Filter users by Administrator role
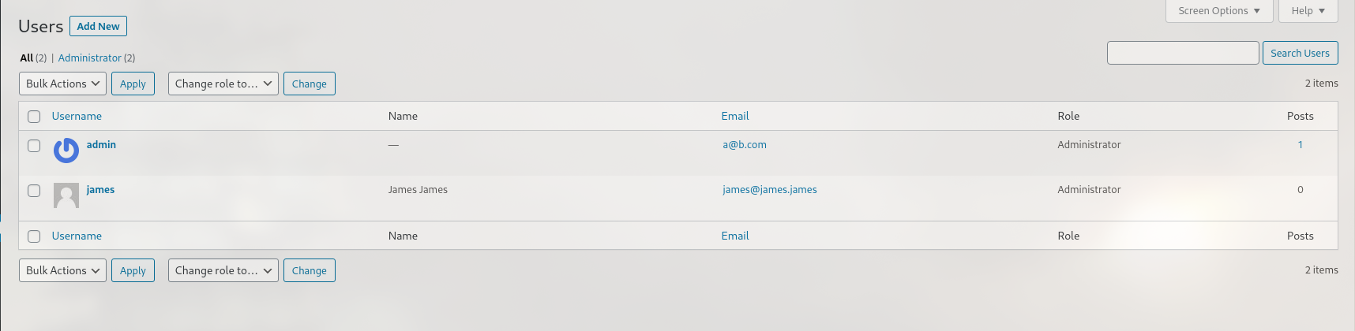The width and height of the screenshot is (1355, 331). click(90, 58)
